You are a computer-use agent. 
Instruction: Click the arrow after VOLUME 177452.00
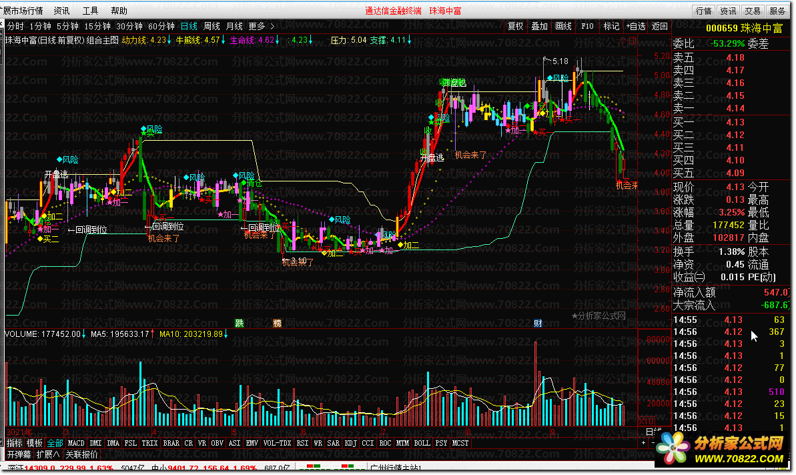(x=84, y=334)
